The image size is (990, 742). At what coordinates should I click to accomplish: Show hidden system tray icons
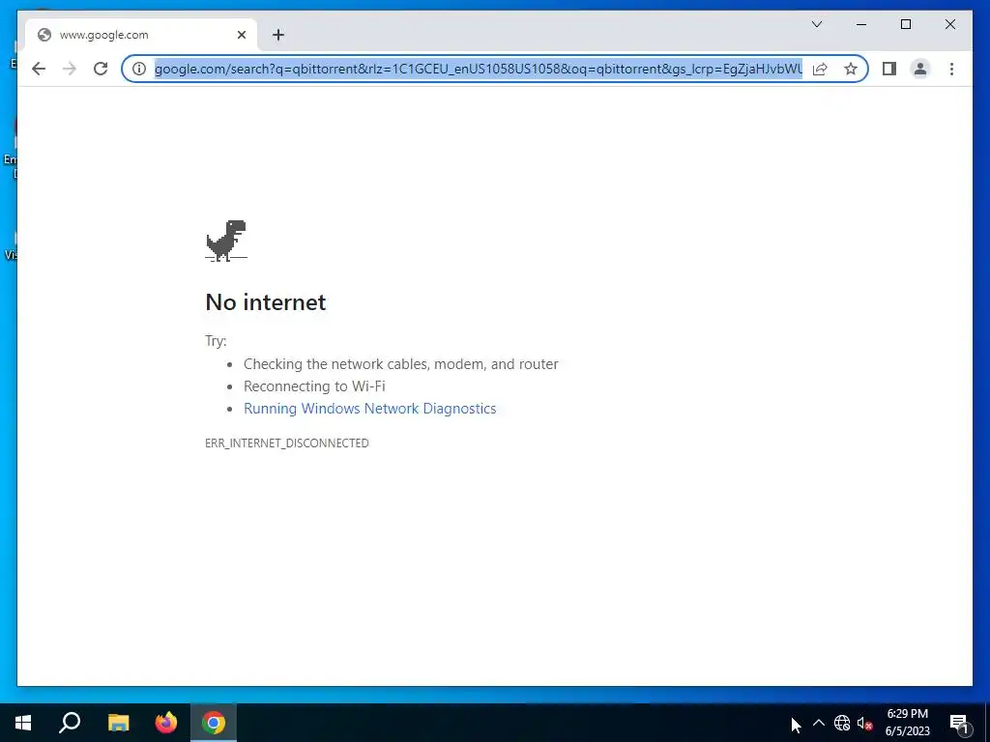(x=818, y=723)
